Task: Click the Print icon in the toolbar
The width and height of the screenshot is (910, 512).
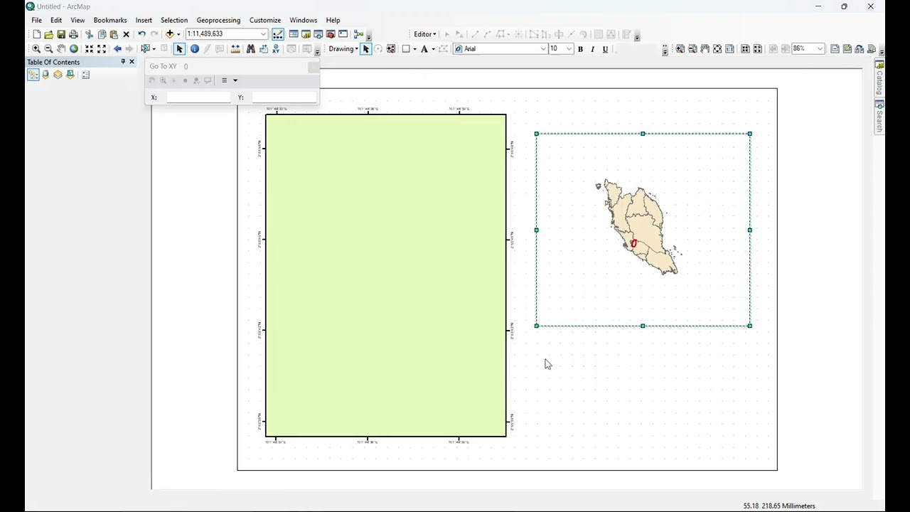Action: point(73,34)
